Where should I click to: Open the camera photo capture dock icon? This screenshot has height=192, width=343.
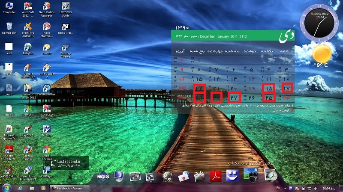250,174
